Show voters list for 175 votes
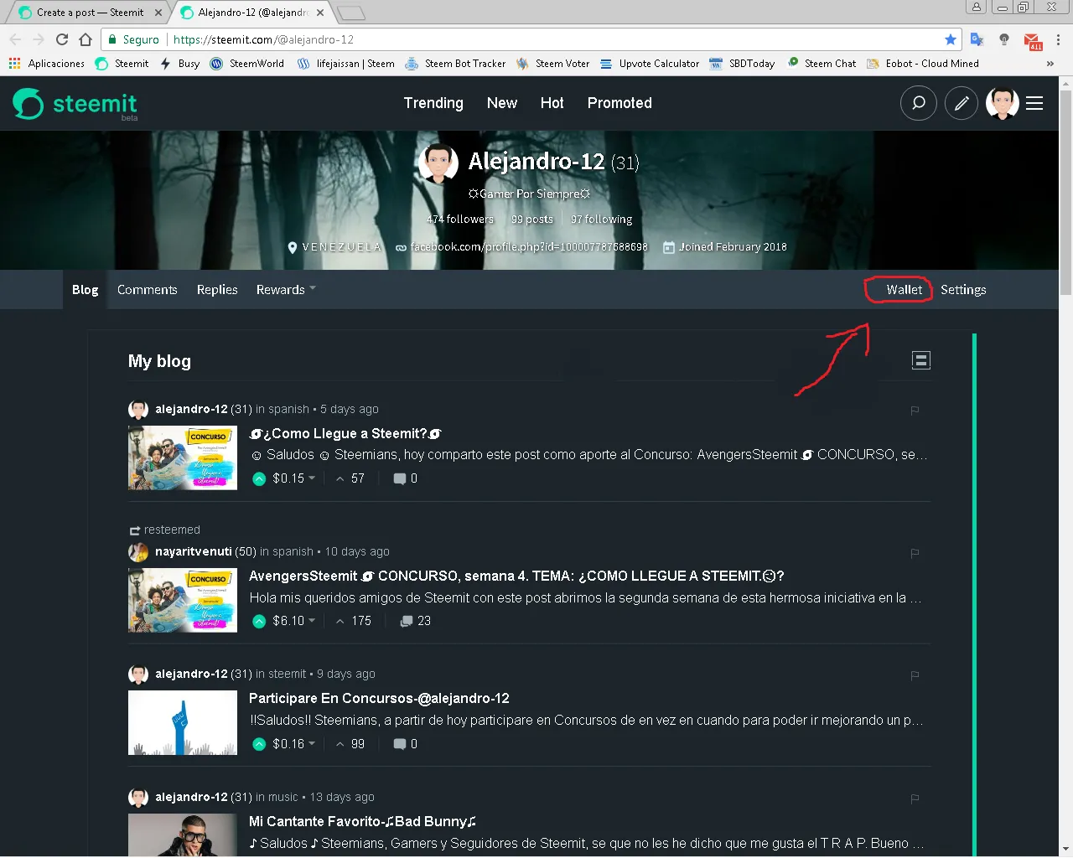 361,621
